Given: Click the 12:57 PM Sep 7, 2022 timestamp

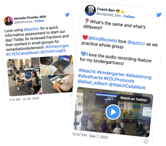Looking at the screenshot, I should pyautogui.click(x=90, y=136).
